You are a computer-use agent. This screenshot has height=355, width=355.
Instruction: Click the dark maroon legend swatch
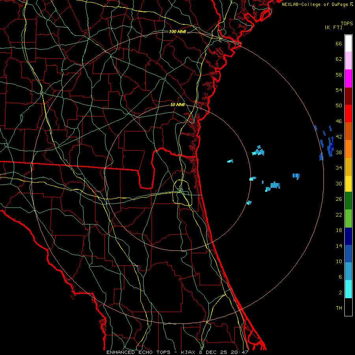pos(348,96)
